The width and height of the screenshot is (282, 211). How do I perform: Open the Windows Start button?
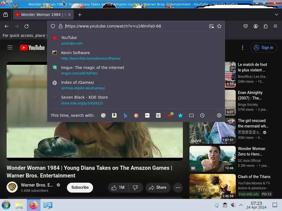(x=6, y=205)
